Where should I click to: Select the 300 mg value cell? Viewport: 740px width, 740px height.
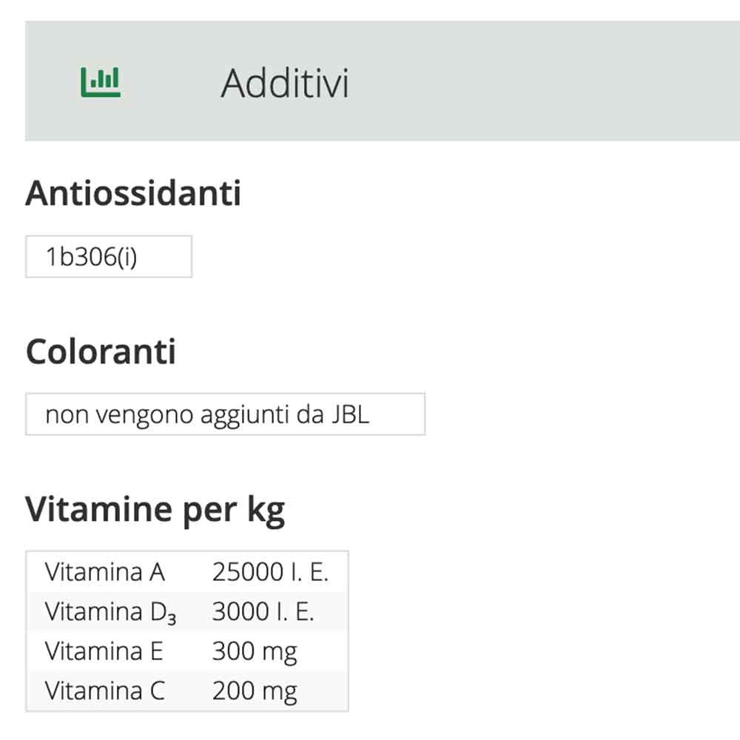click(x=254, y=650)
